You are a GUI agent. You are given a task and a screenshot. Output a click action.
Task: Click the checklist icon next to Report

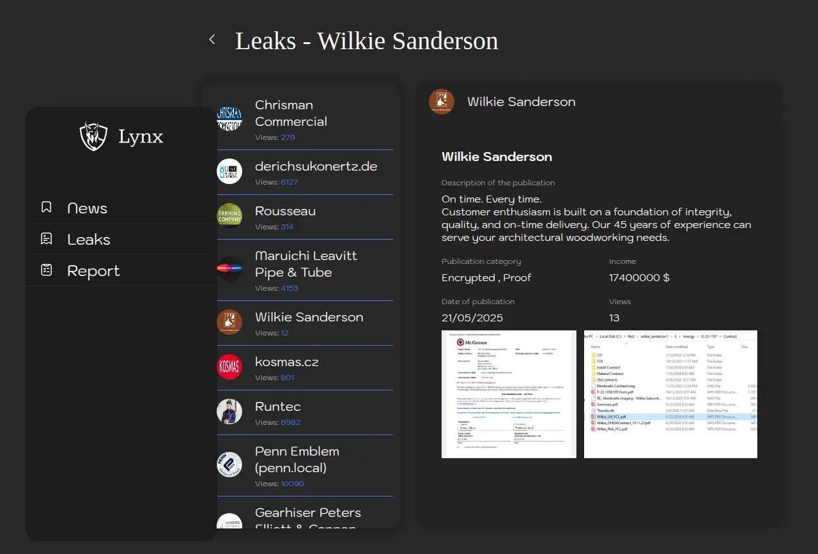47,270
